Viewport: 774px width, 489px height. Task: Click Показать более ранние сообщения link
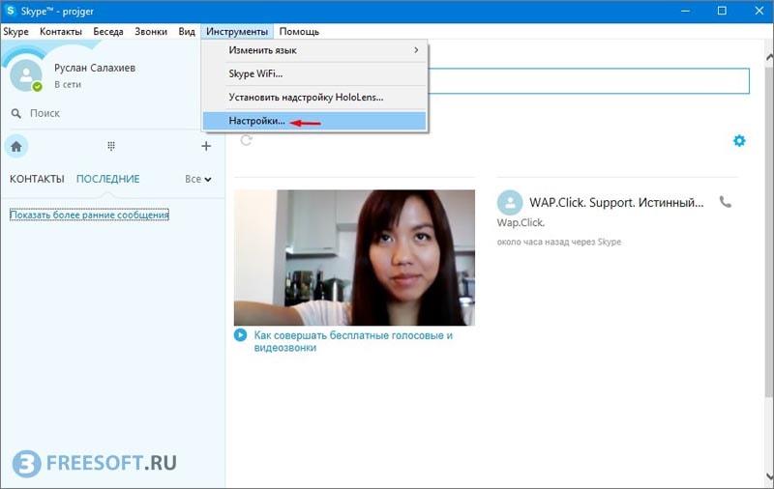click(89, 215)
